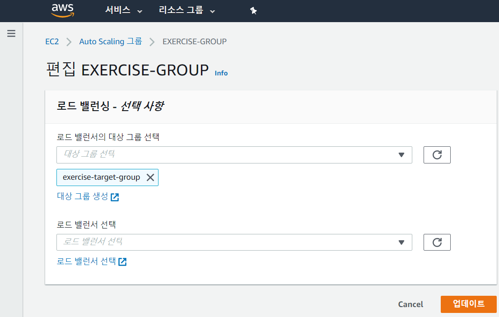Open the 리소스 그룹 menu
The height and width of the screenshot is (317, 499).
[x=187, y=10]
